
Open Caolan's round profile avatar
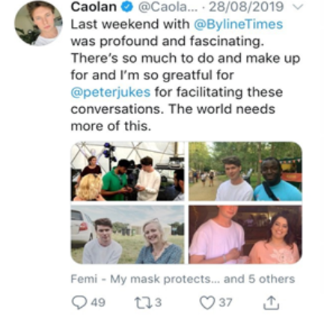click(38, 23)
